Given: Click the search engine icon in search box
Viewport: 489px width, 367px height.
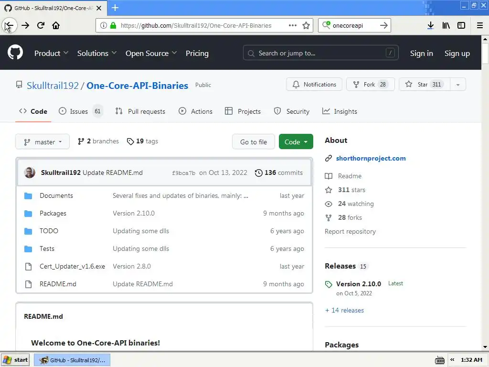Looking at the screenshot, I should pyautogui.click(x=326, y=25).
